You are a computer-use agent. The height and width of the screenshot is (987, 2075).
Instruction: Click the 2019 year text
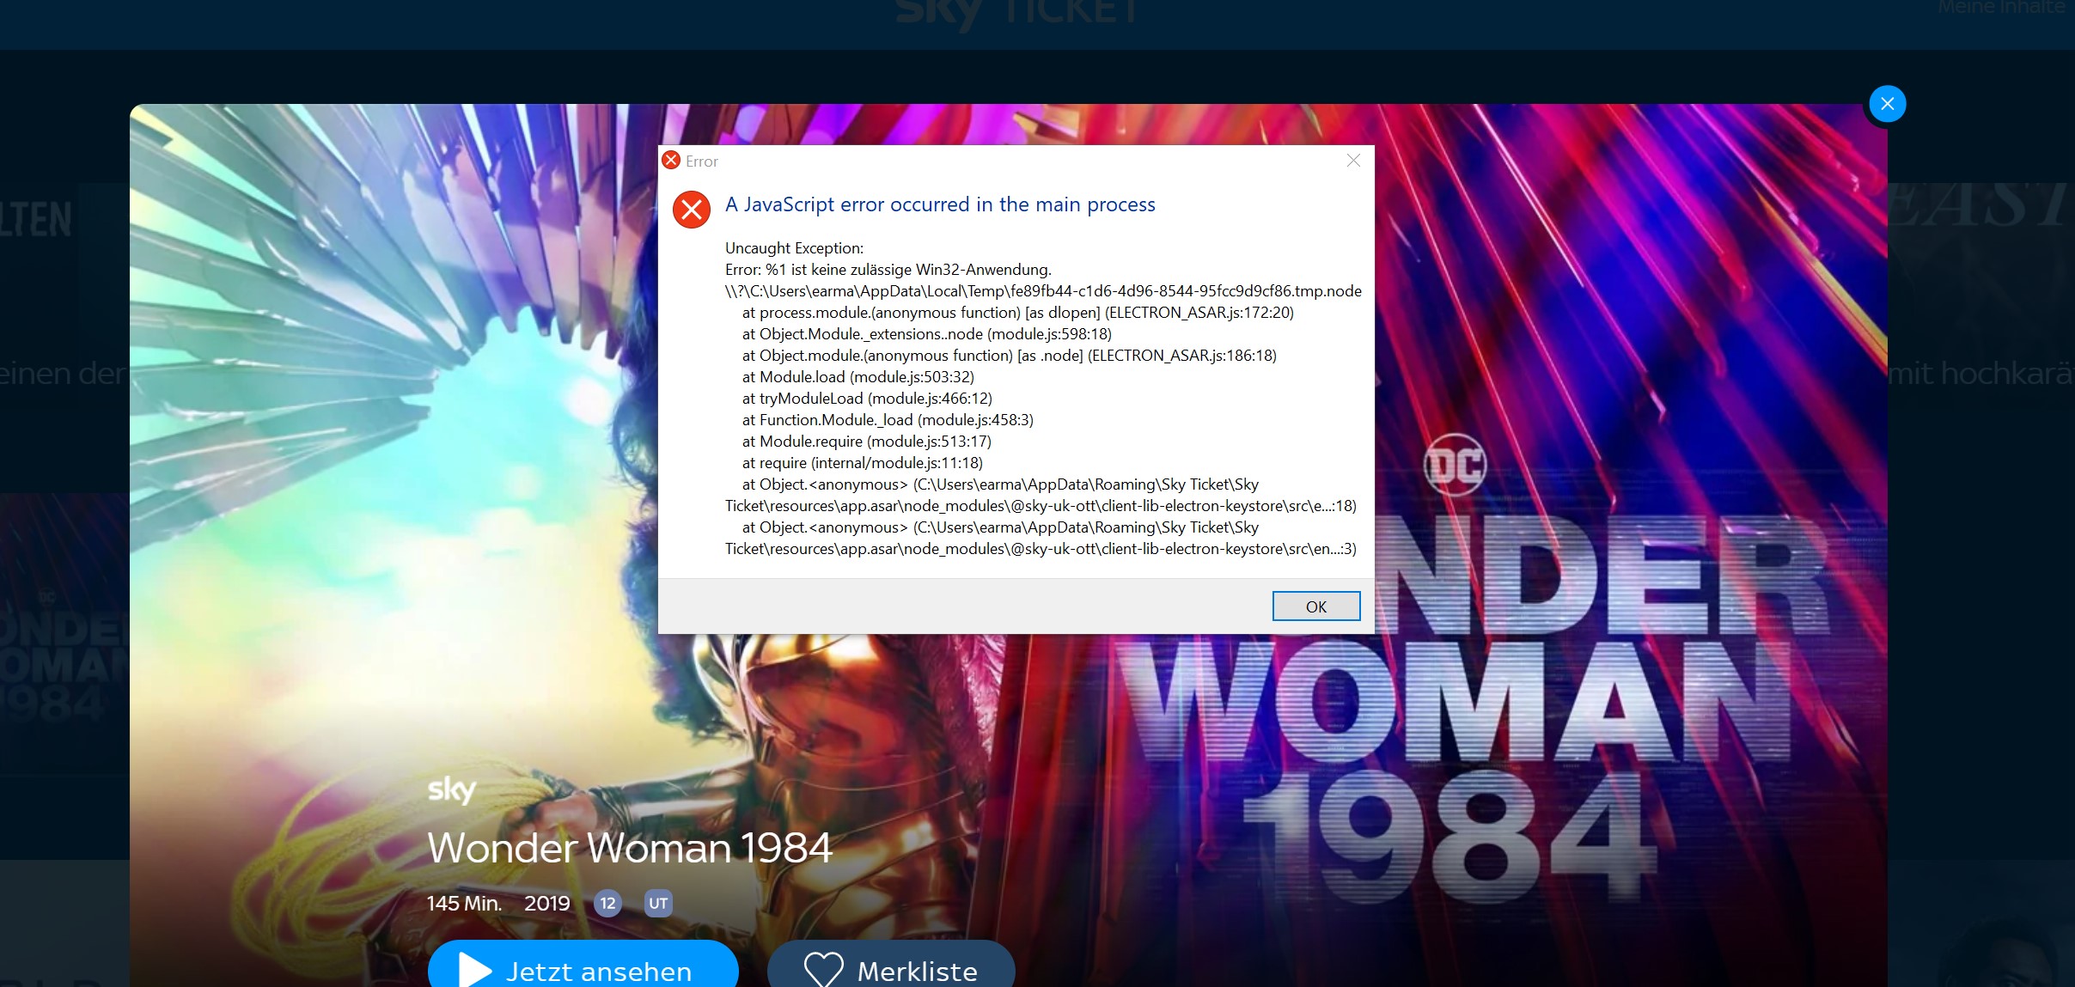[546, 904]
